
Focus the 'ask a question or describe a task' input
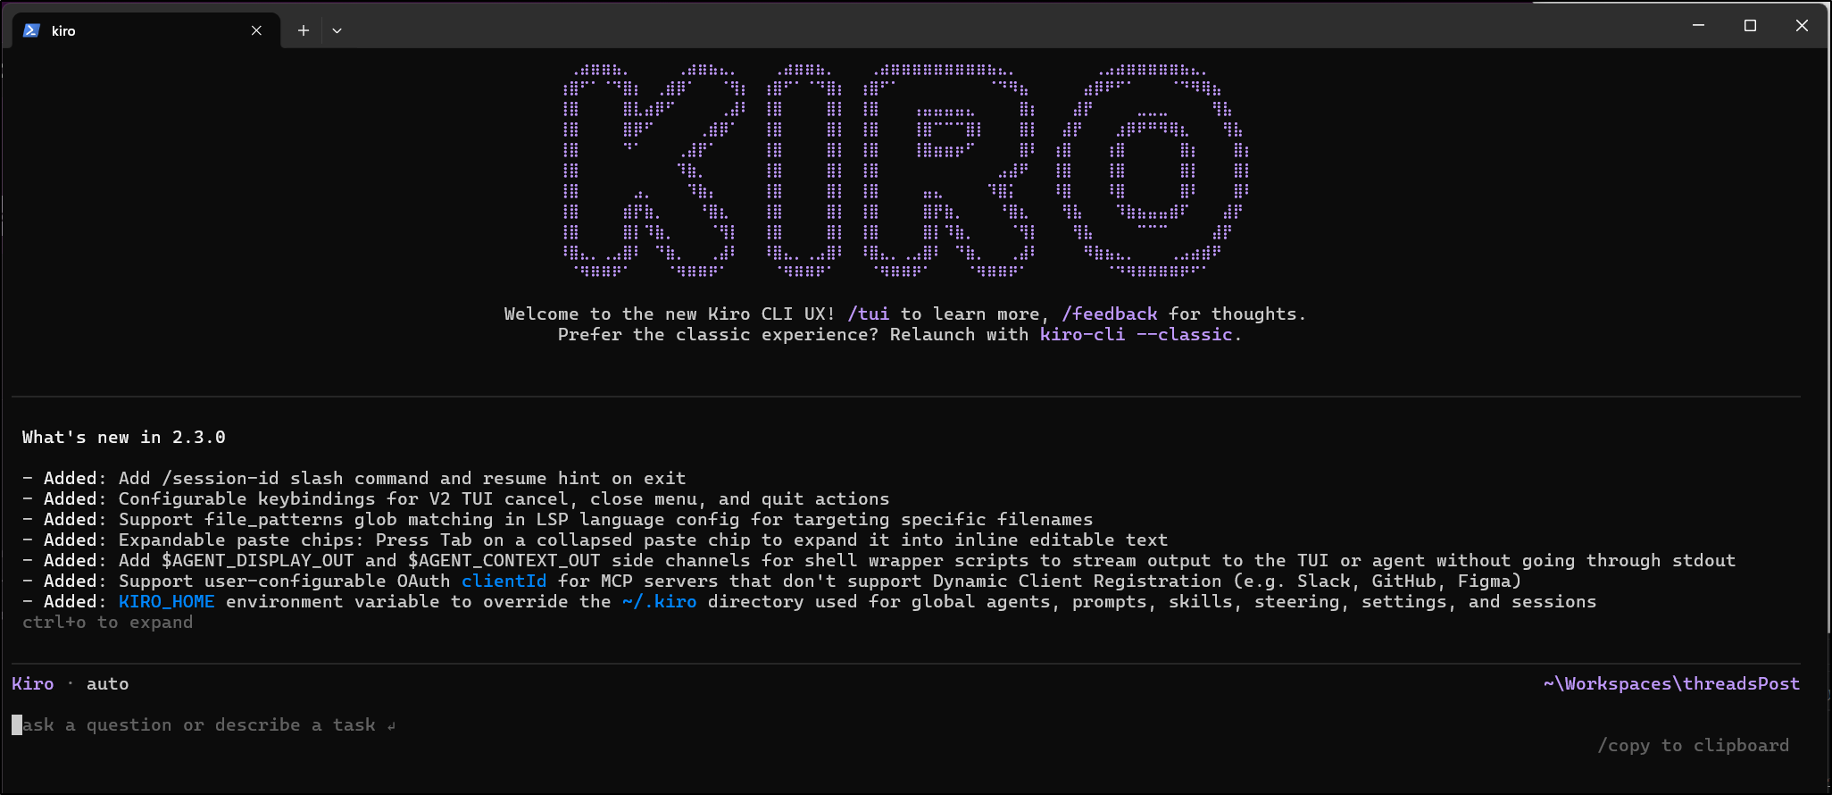(x=205, y=724)
